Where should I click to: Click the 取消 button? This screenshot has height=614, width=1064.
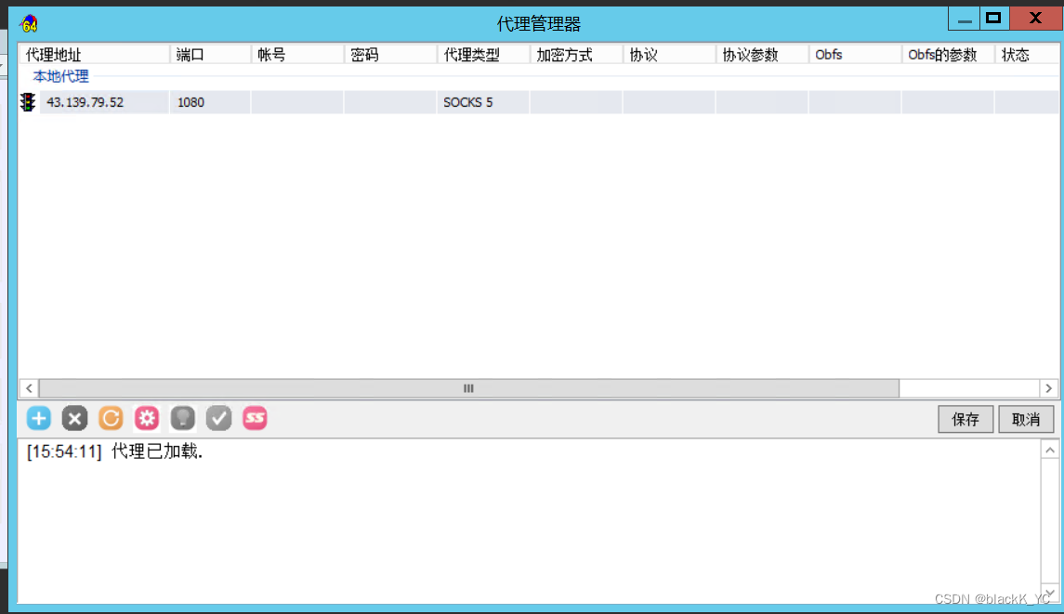point(1026,419)
